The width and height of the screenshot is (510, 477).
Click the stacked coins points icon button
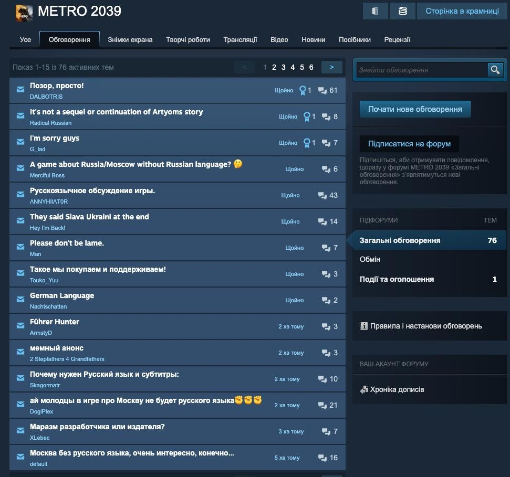tap(403, 11)
